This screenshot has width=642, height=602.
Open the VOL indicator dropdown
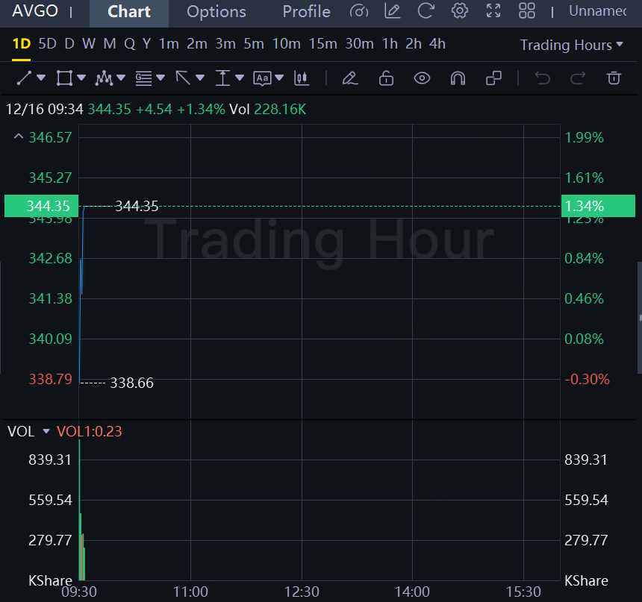tap(46, 431)
